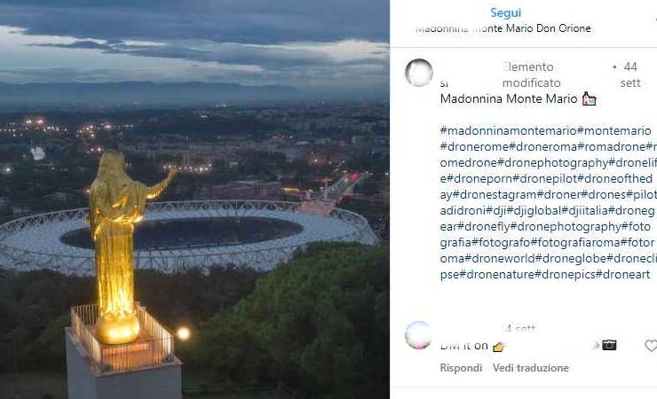Click the camera emoji in the comment

point(609,345)
